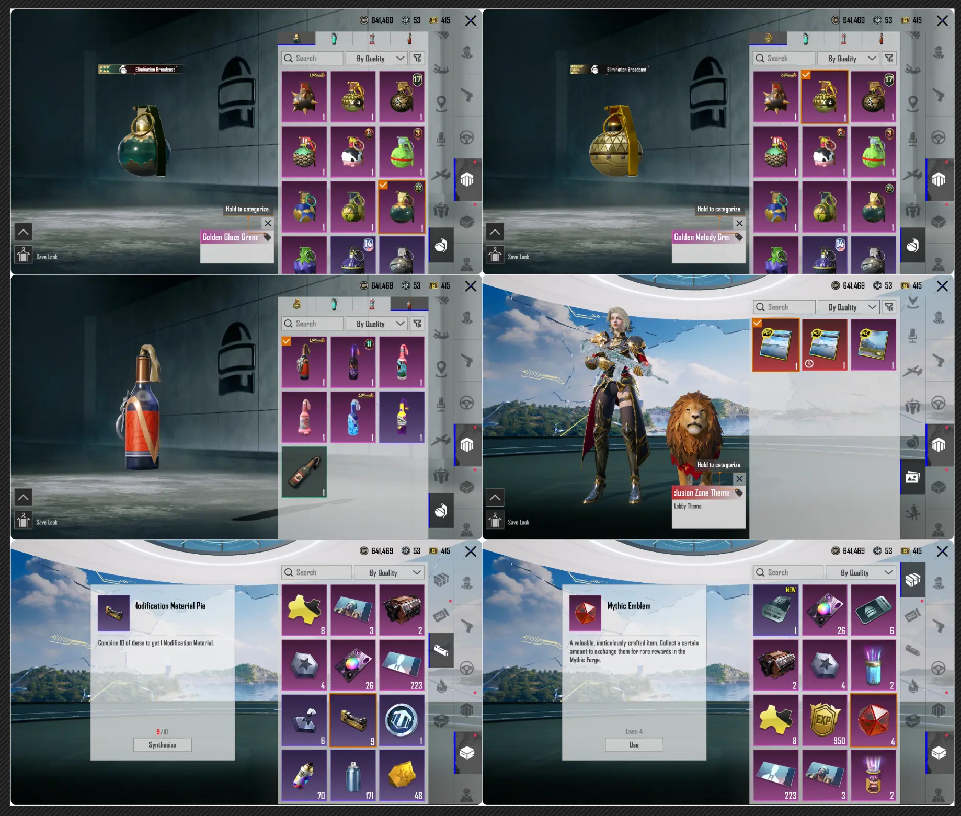Click the Synthesize button
This screenshot has height=816, width=961.
click(162, 744)
